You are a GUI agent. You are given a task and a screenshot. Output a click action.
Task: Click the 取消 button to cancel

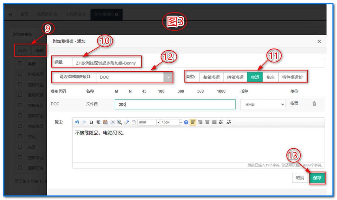(x=300, y=178)
